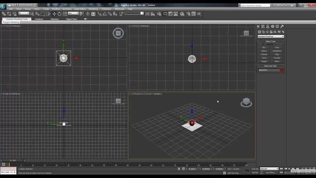Open the Rendered Frame Window icon
316x178 pixels.
coord(194,14)
